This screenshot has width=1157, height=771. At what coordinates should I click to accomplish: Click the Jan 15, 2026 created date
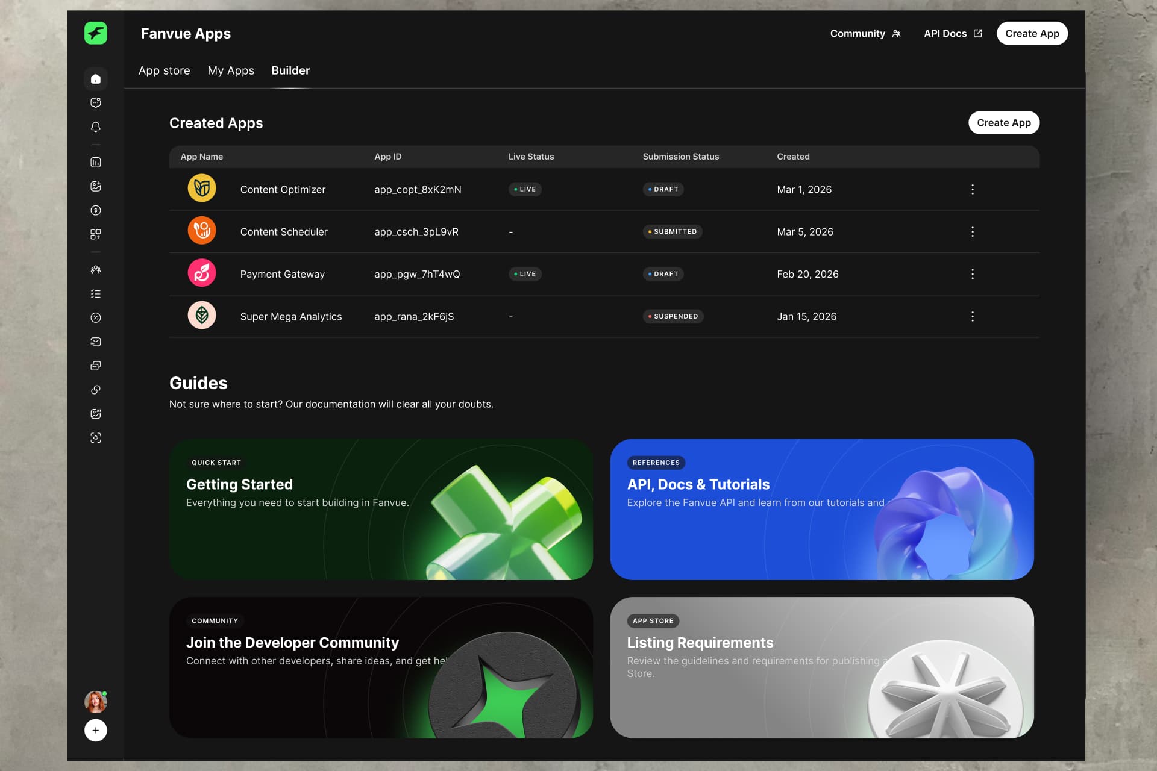pos(807,317)
